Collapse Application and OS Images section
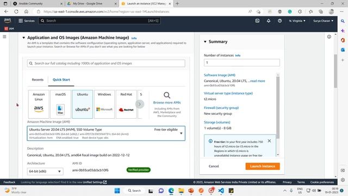This screenshot has width=348, height=196. click(23, 38)
